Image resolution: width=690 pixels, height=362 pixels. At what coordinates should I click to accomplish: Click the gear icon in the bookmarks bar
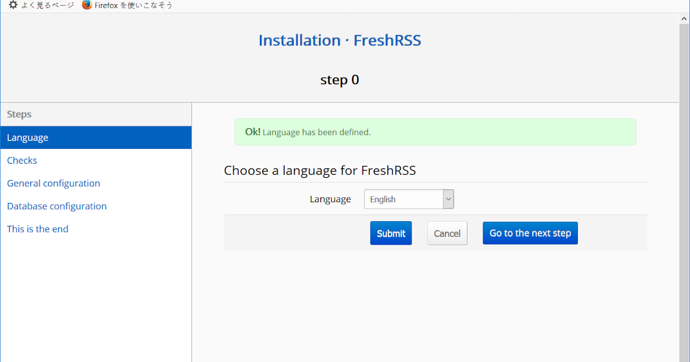[x=13, y=5]
